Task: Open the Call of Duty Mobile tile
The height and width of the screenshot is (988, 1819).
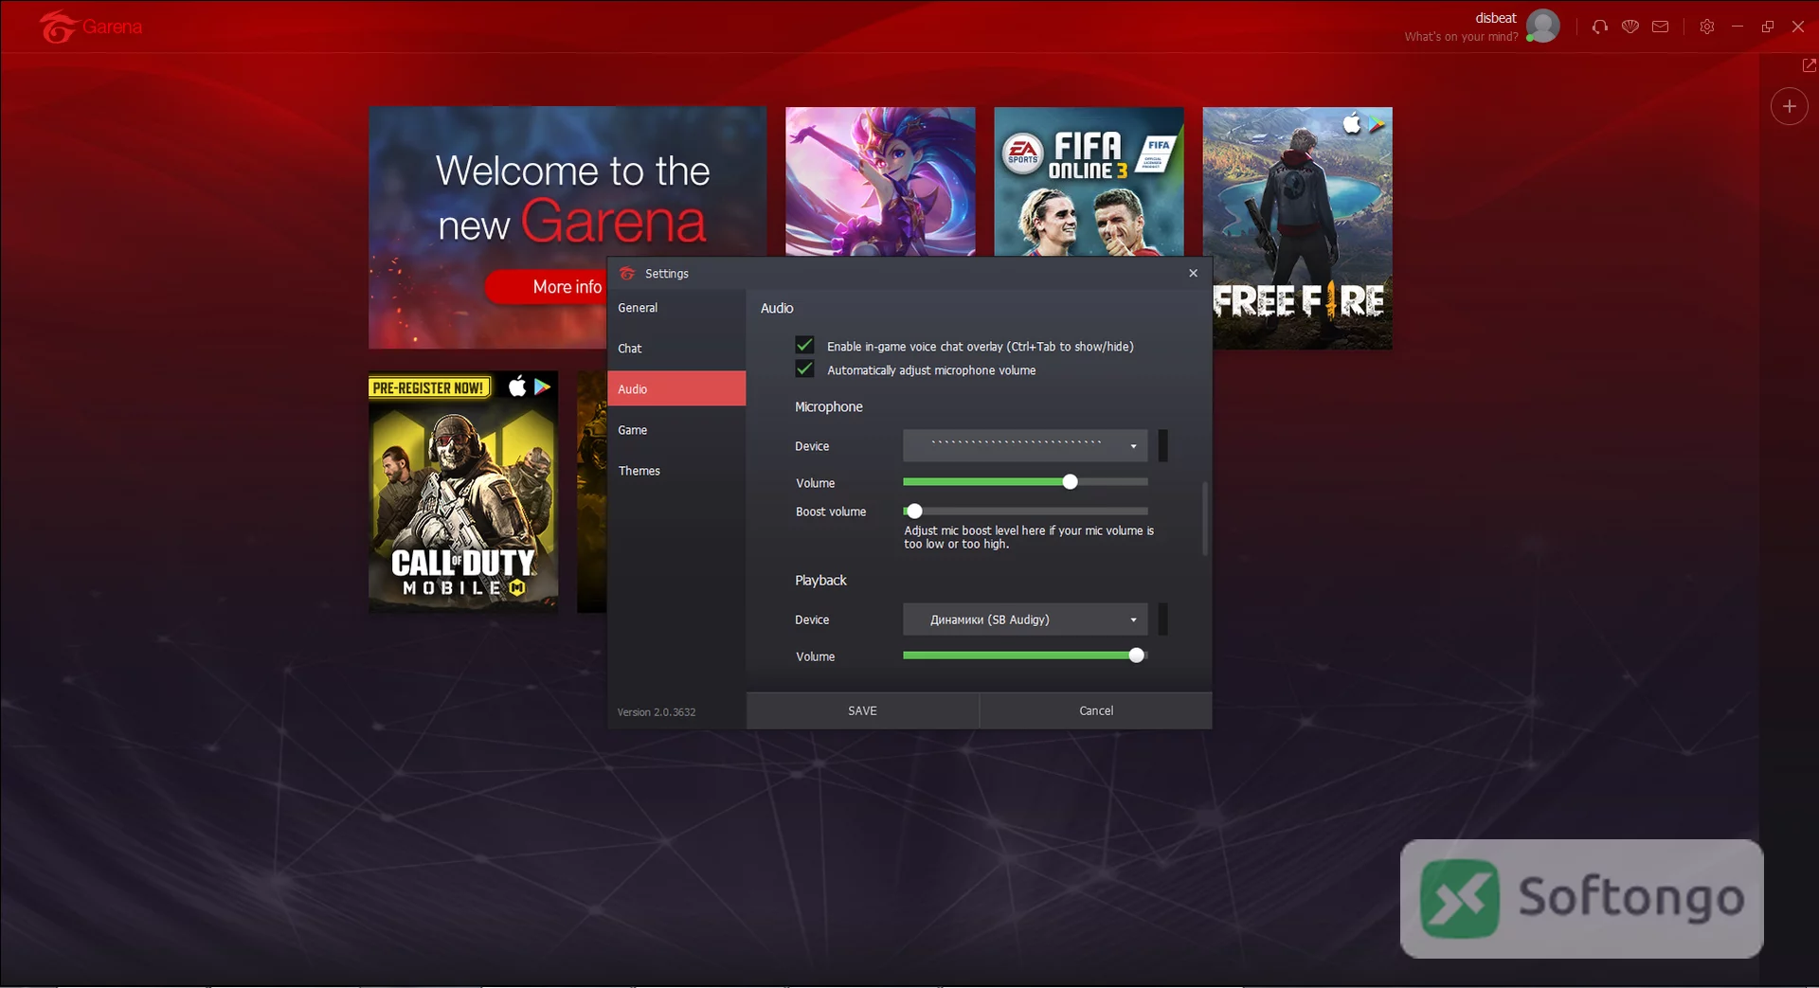Action: tap(463, 492)
